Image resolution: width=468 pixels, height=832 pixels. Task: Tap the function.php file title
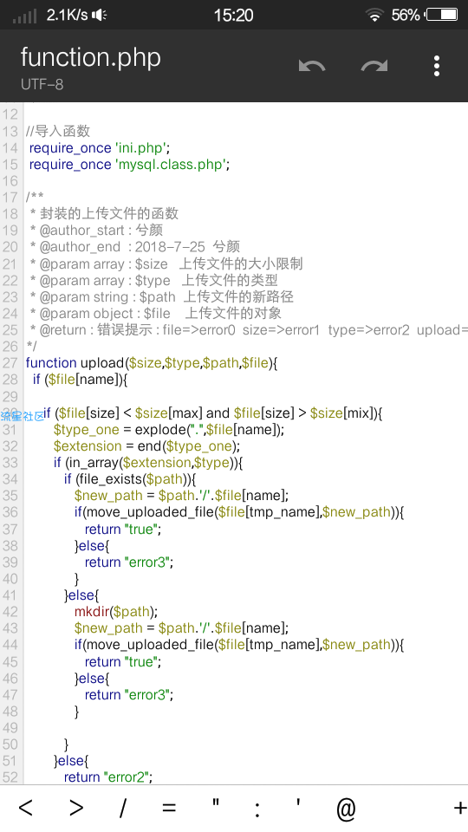click(91, 57)
